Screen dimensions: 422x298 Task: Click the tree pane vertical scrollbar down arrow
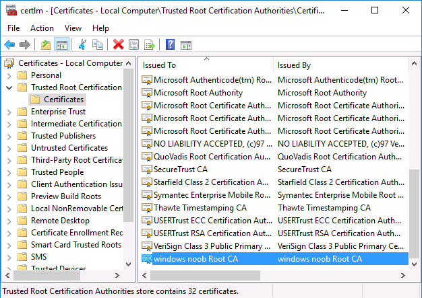(129, 264)
